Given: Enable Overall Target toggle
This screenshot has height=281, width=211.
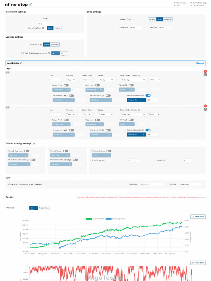Looking at the screenshot, I should (x=65, y=151).
